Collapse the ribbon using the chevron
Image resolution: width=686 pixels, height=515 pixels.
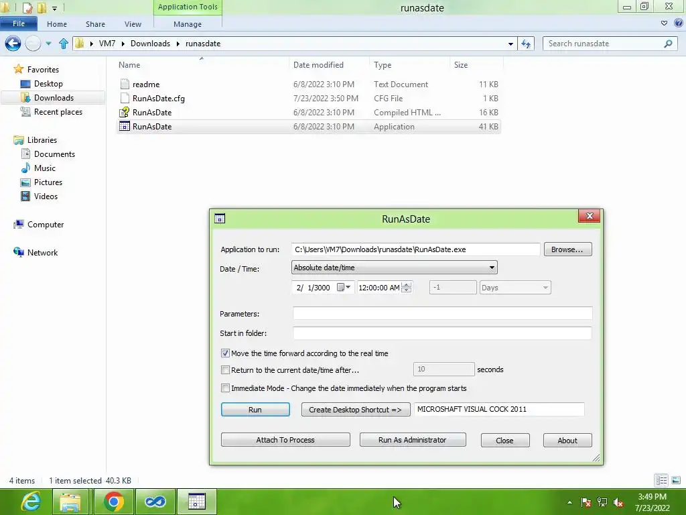[664, 23]
